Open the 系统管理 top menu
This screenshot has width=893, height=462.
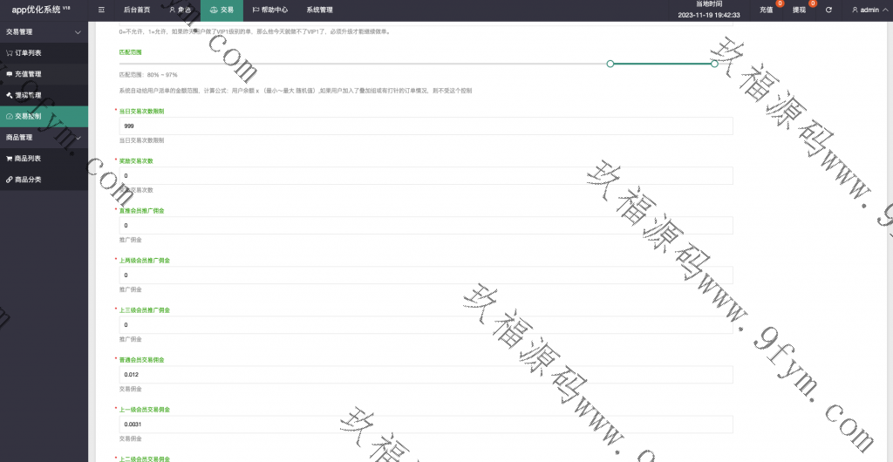(319, 10)
